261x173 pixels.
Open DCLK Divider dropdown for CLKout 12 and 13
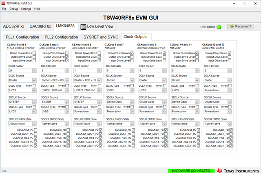click(218, 71)
